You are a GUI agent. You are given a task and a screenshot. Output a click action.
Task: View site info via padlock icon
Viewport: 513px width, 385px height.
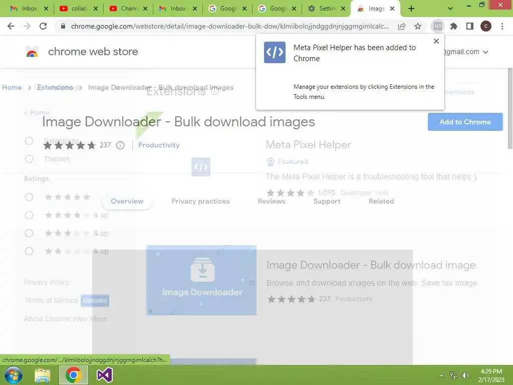(63, 26)
